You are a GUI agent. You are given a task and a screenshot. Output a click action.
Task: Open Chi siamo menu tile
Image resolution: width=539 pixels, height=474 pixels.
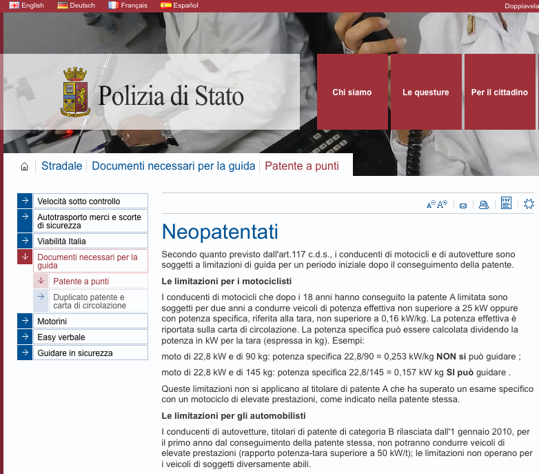[x=352, y=92]
